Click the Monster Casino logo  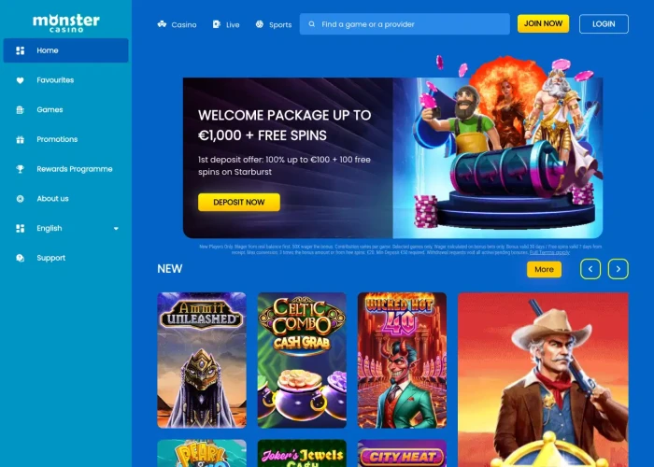pyautogui.click(x=66, y=23)
